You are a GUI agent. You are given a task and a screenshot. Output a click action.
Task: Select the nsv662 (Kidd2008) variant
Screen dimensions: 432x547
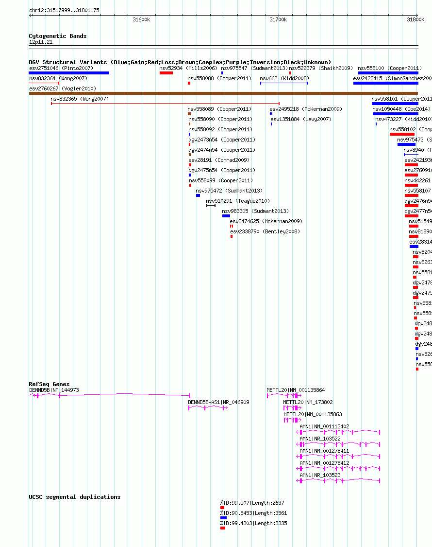(x=284, y=83)
